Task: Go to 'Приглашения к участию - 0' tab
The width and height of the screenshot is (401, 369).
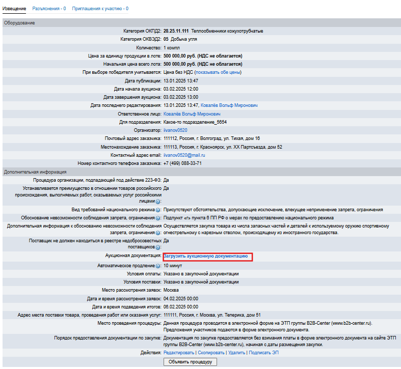Action: point(100,9)
